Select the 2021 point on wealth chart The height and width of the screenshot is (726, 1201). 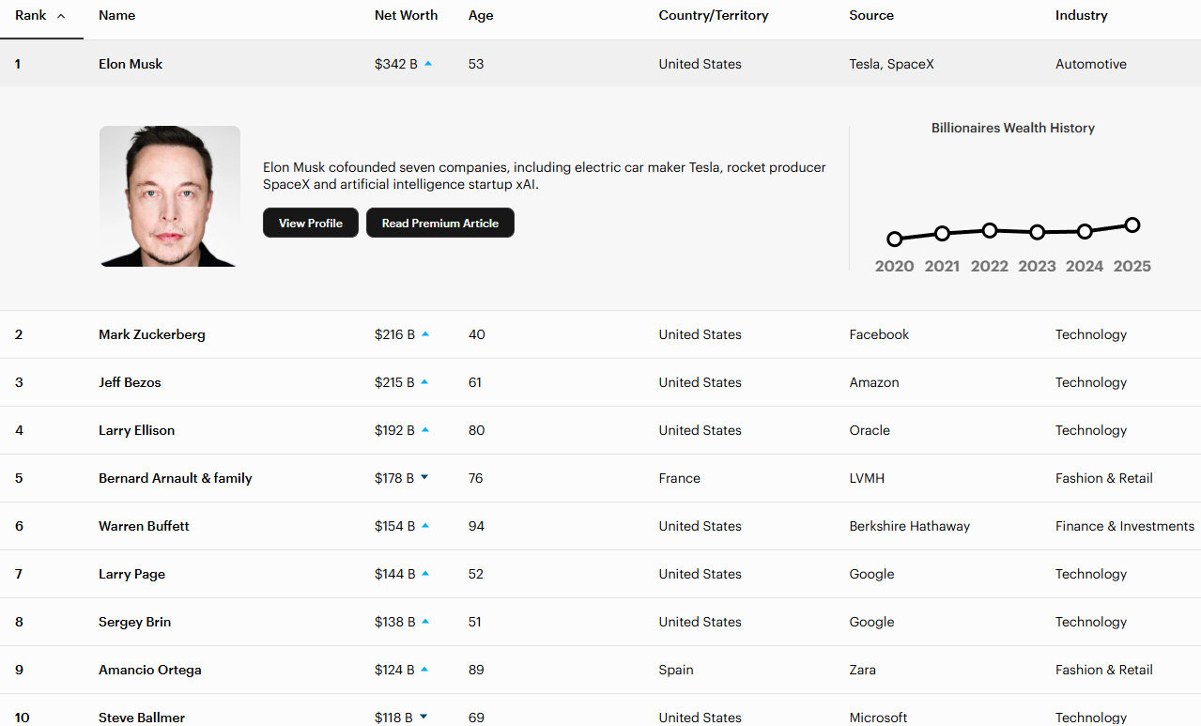coord(942,233)
